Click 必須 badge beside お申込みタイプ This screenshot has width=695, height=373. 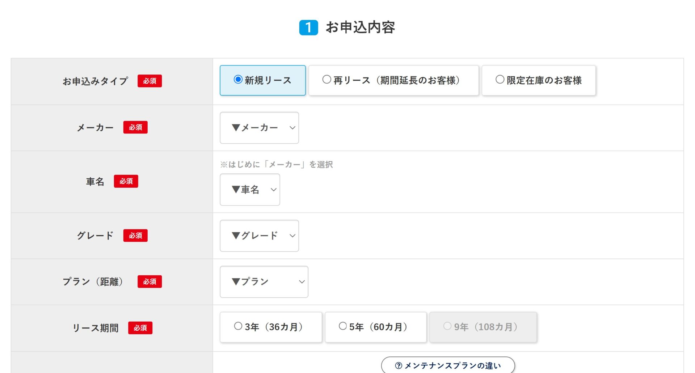click(149, 81)
